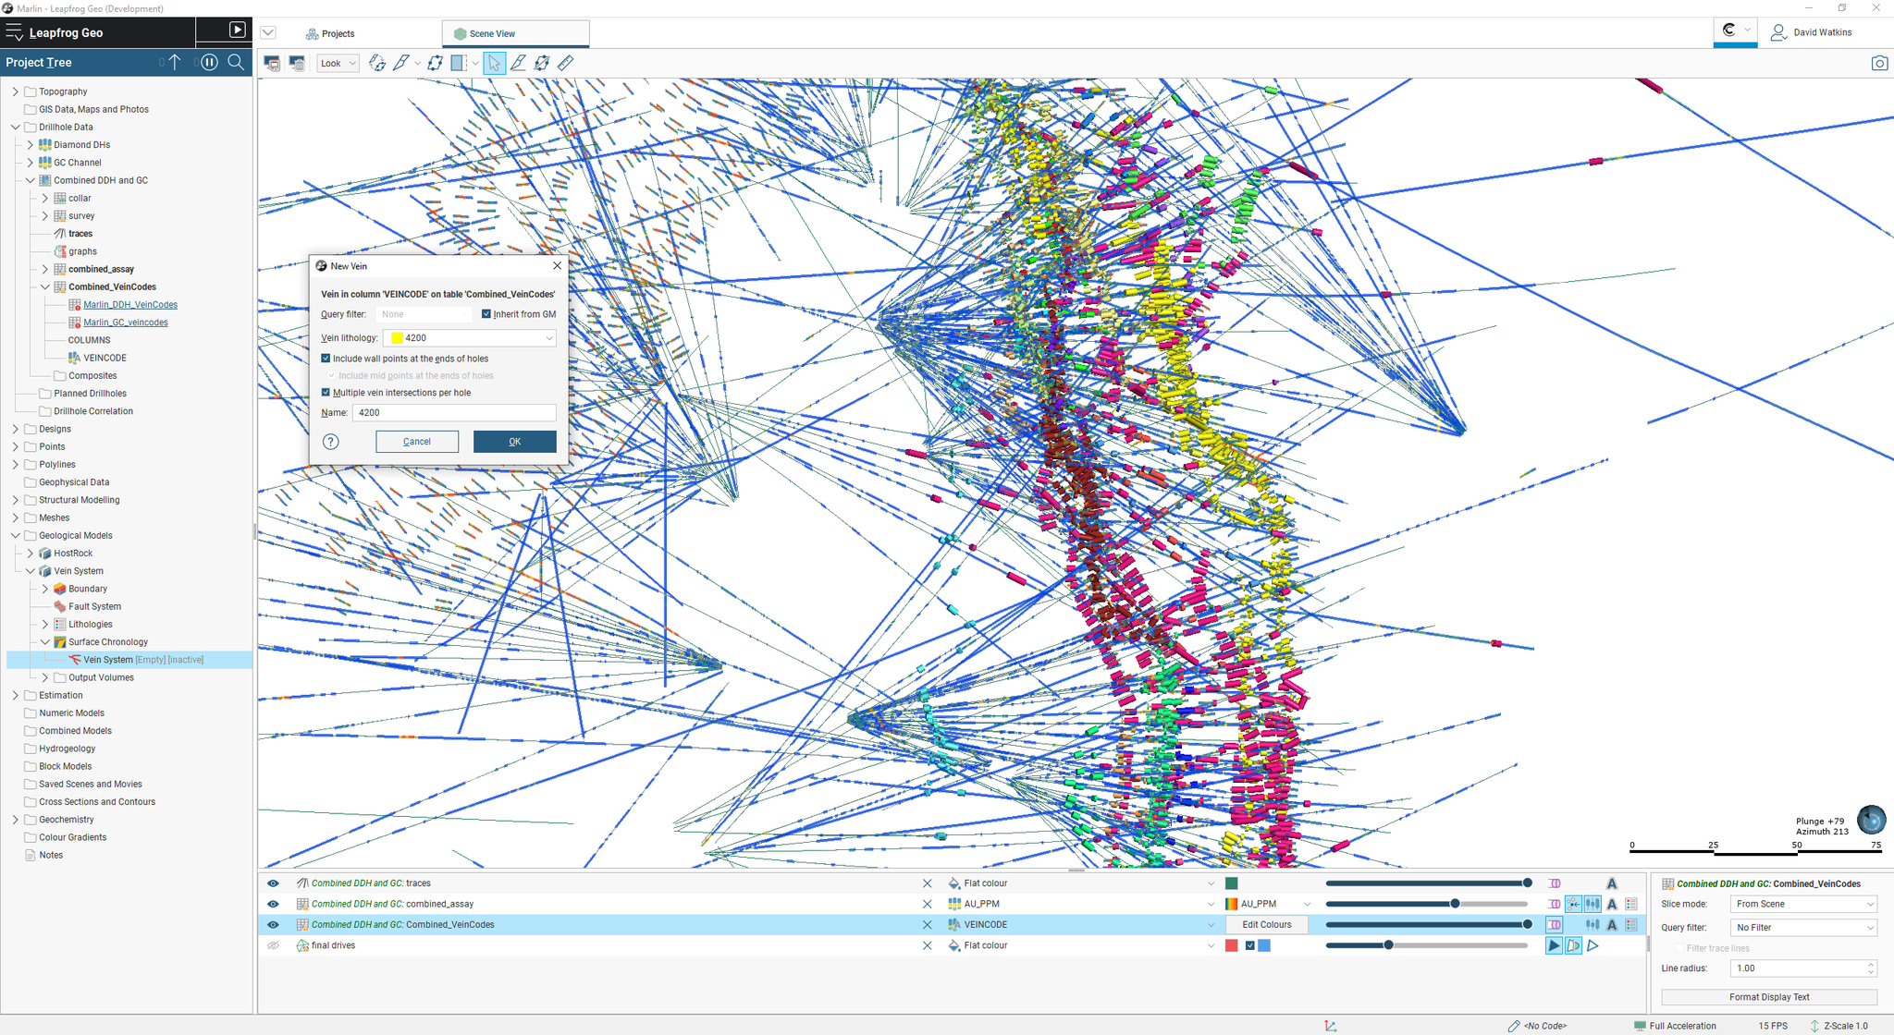This screenshot has width=1894, height=1035.
Task: Click Edit Colours button
Action: pos(1267,924)
